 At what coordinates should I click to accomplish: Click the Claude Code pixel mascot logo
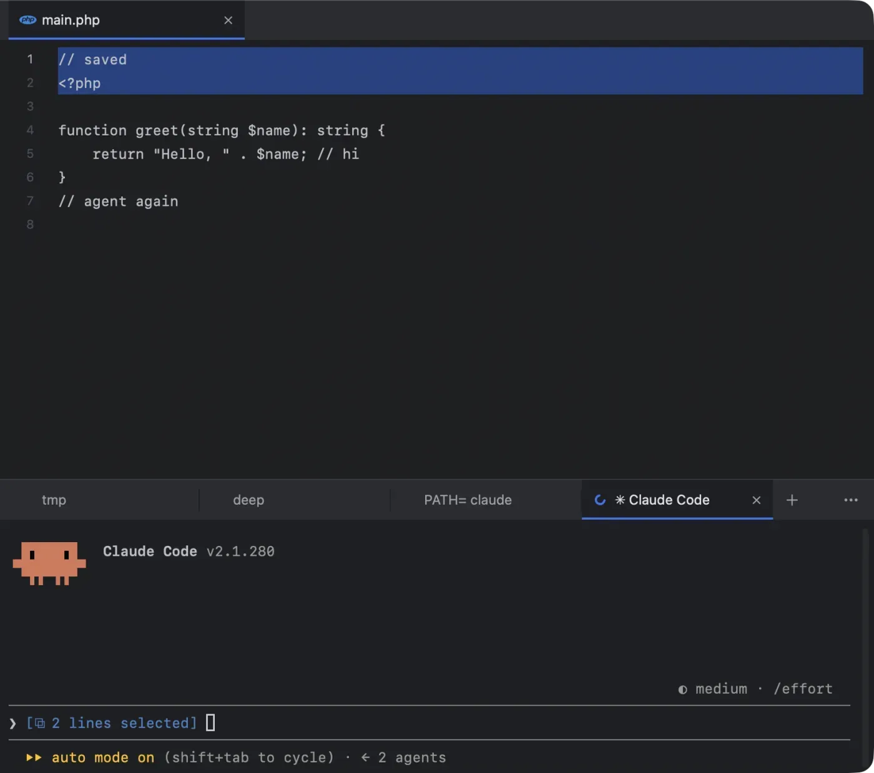[x=49, y=563]
